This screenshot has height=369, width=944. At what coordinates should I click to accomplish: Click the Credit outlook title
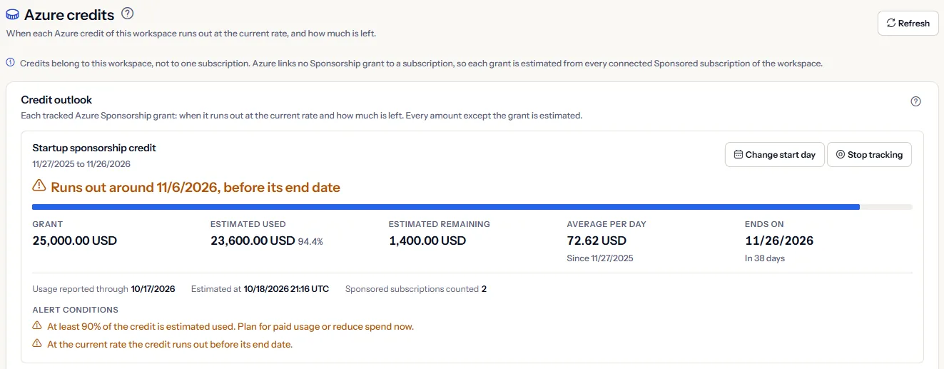point(56,100)
